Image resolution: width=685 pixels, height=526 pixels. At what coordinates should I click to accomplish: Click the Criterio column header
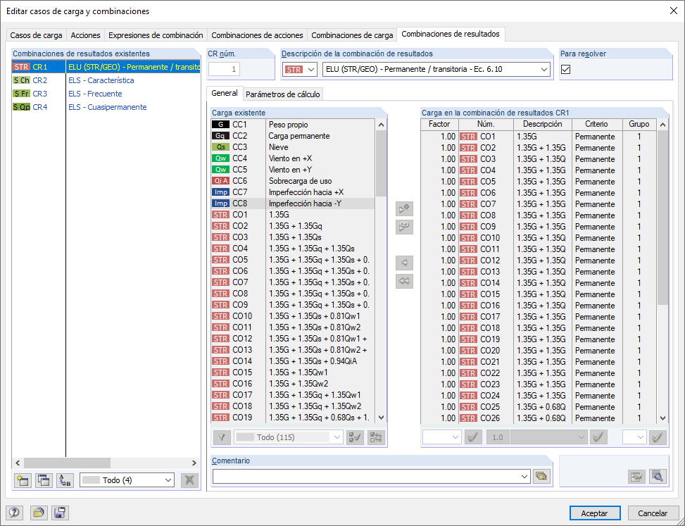[597, 124]
